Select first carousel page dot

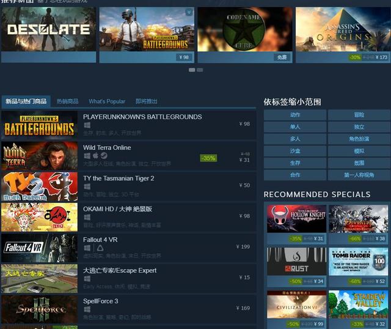(192, 70)
